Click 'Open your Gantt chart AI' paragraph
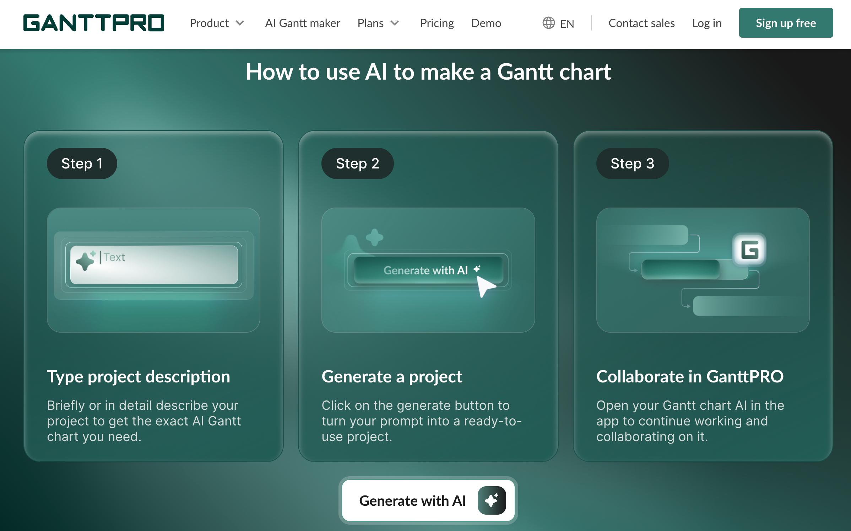 (690, 421)
